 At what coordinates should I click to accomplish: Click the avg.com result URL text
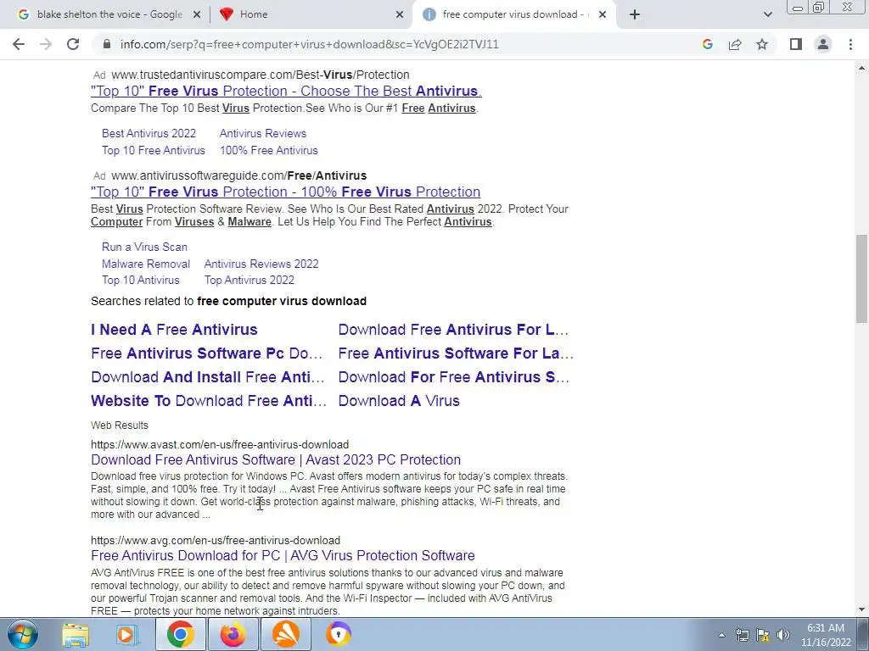pos(216,540)
